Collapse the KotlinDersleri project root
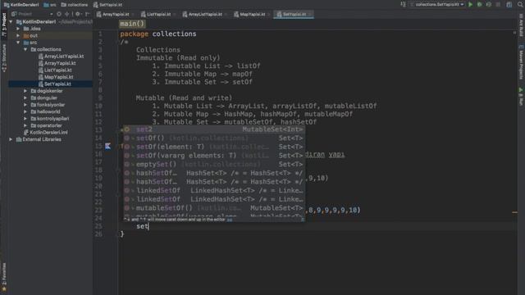The height and width of the screenshot is (295, 525). (11, 22)
